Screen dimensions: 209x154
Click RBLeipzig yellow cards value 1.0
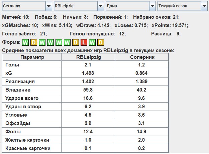pyautogui.click(x=88, y=140)
